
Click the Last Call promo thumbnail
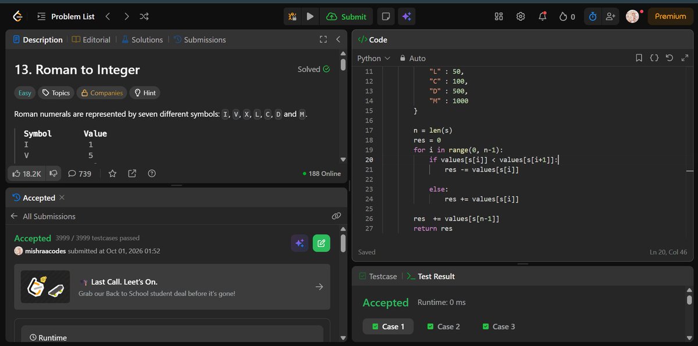click(45, 287)
